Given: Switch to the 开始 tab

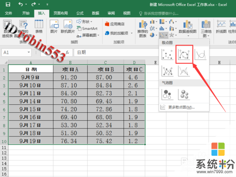Looking at the screenshot, I should coord(26,13).
